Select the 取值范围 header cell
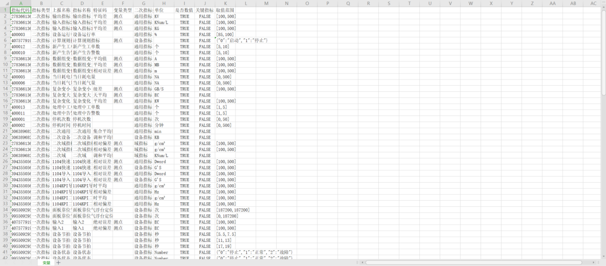 (x=225, y=10)
